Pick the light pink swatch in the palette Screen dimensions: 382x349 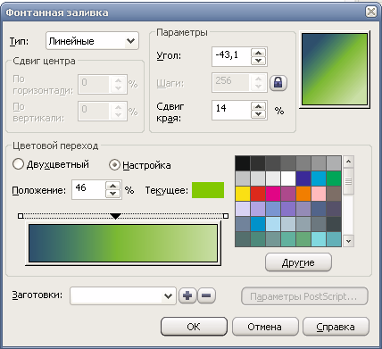[319, 194]
